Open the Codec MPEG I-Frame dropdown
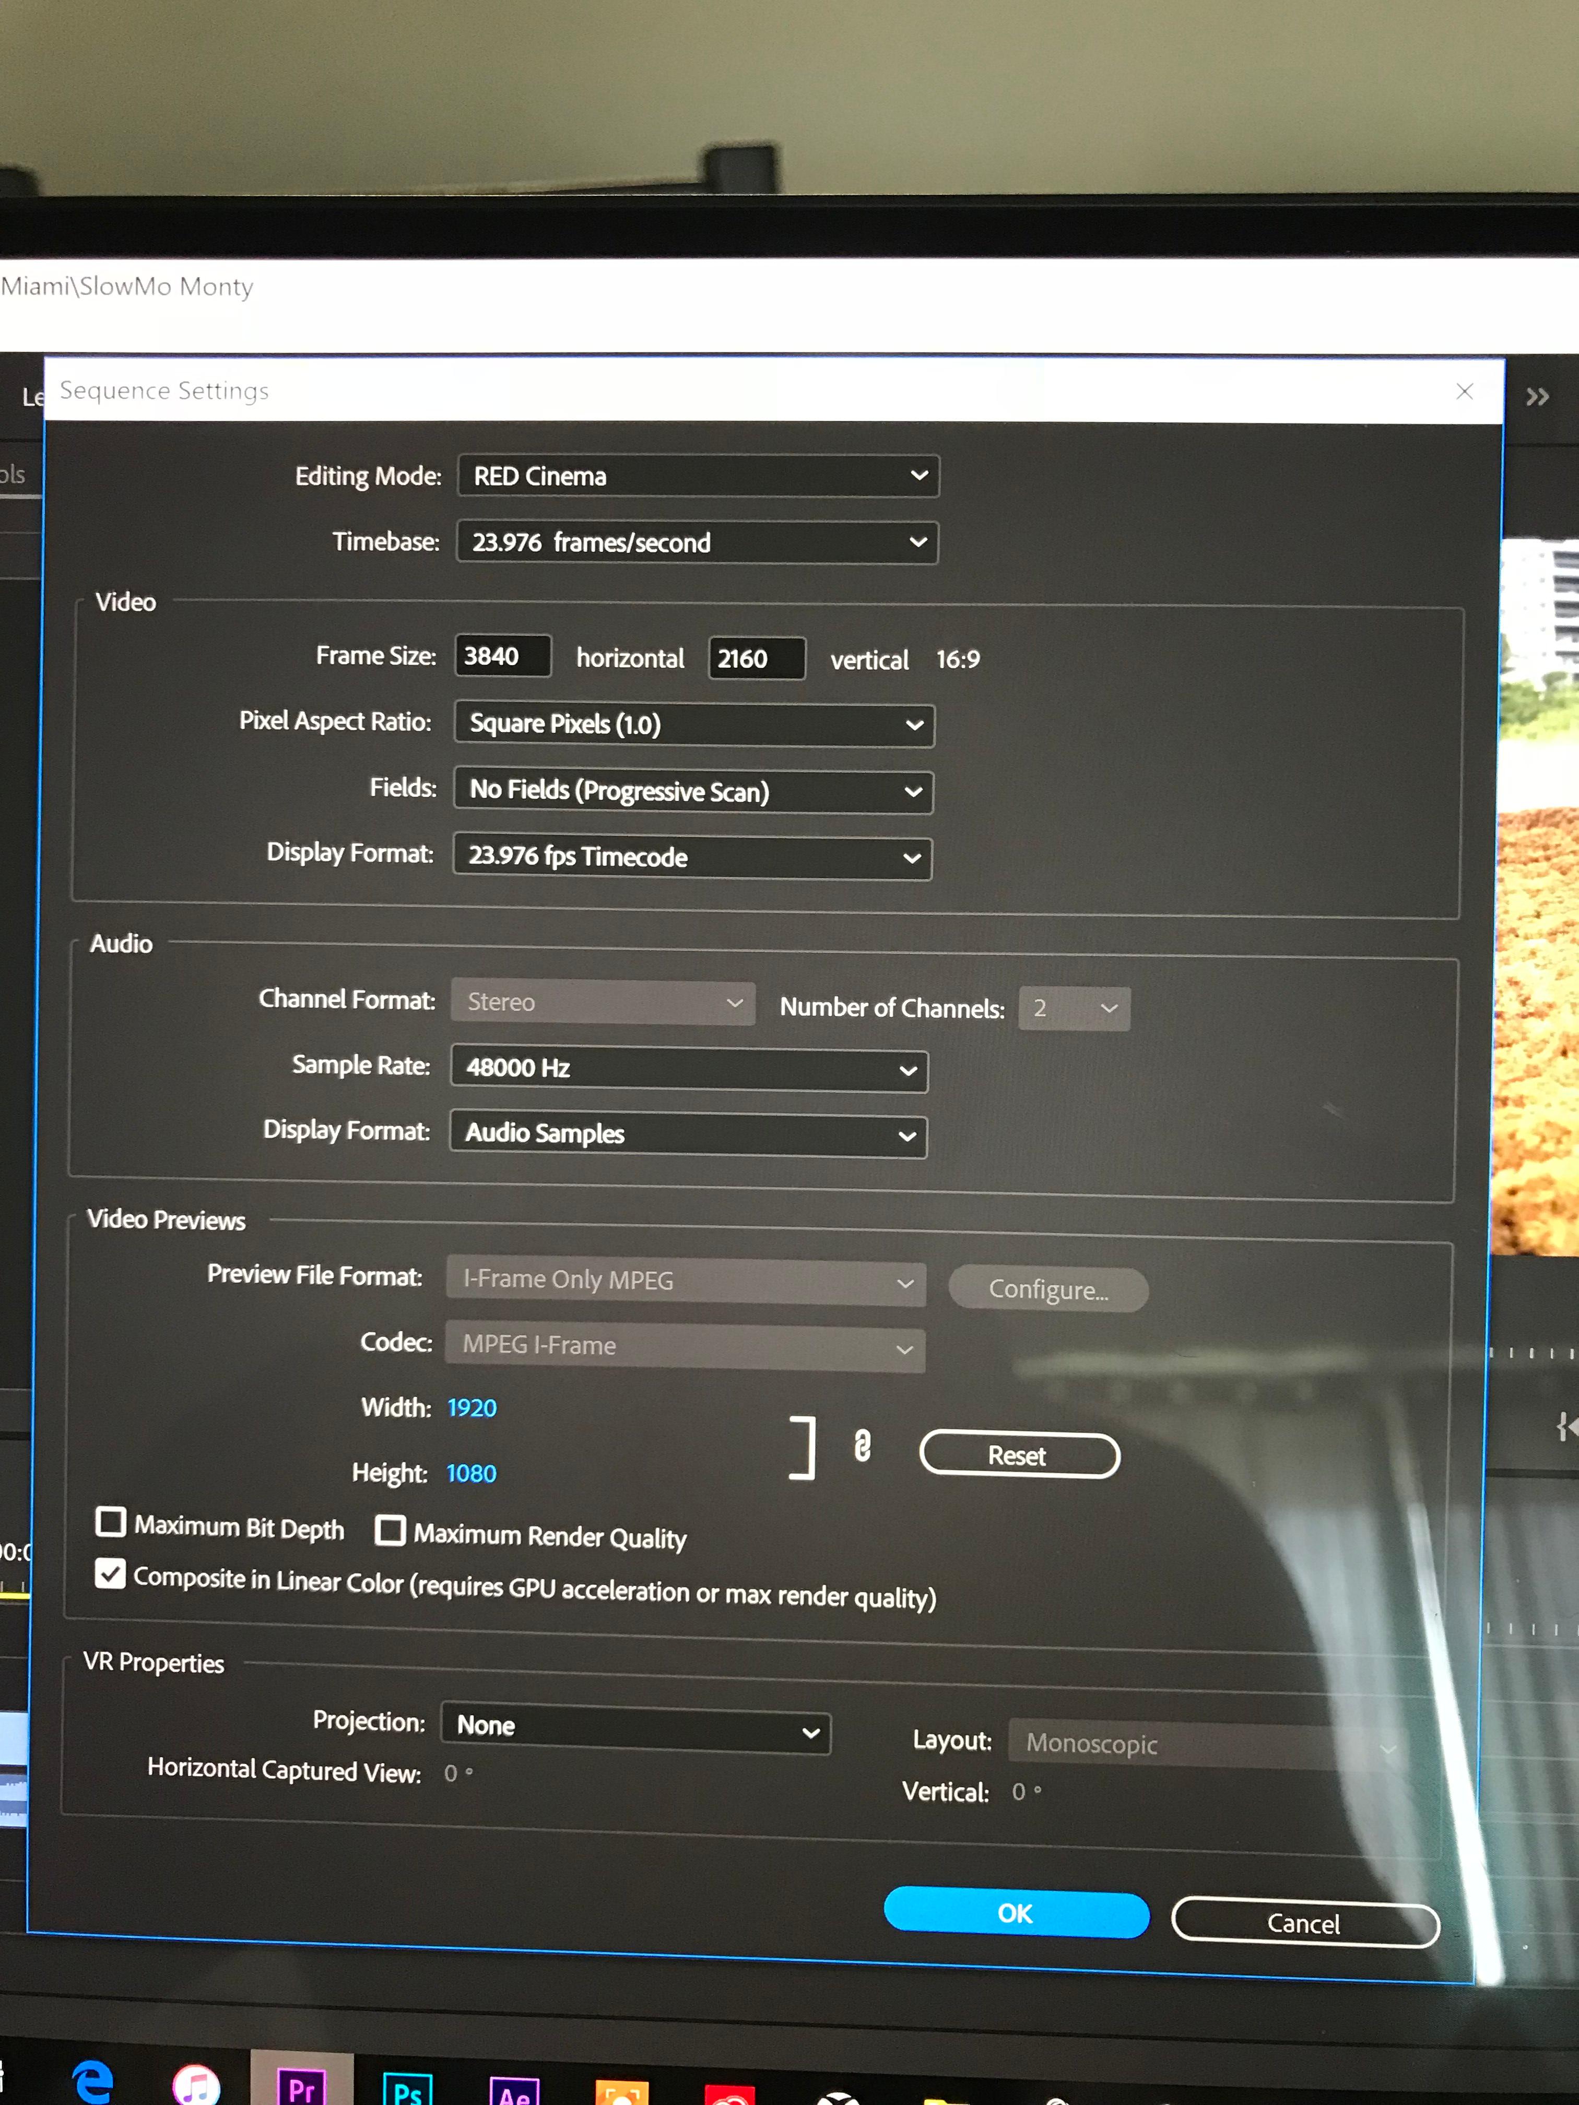Image resolution: width=1579 pixels, height=2105 pixels. pos(685,1347)
